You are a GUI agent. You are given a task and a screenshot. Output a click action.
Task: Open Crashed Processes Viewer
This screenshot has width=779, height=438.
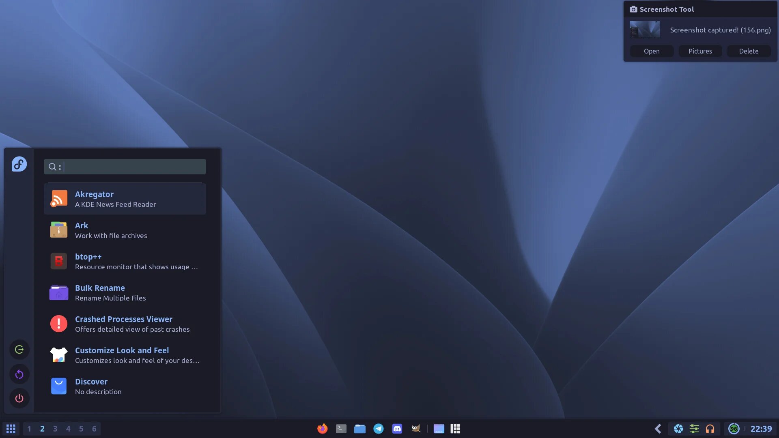click(x=125, y=324)
